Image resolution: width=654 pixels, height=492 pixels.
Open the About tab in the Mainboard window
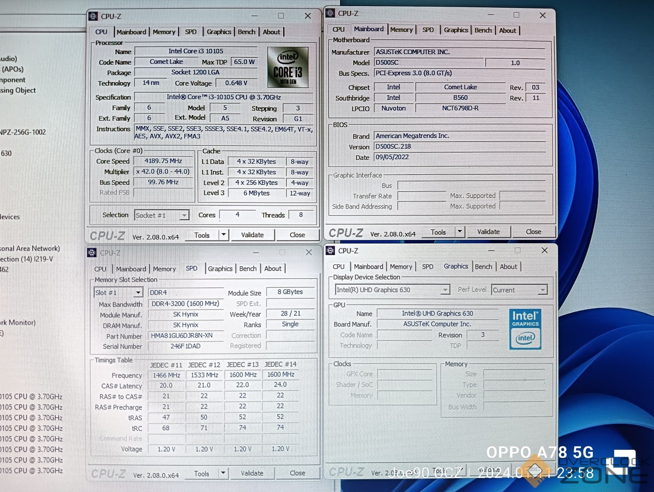point(508,30)
